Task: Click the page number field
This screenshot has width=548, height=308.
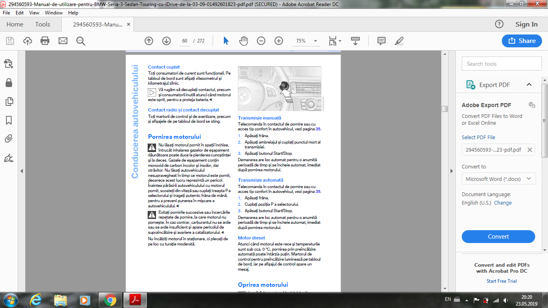Action: pyautogui.click(x=185, y=41)
